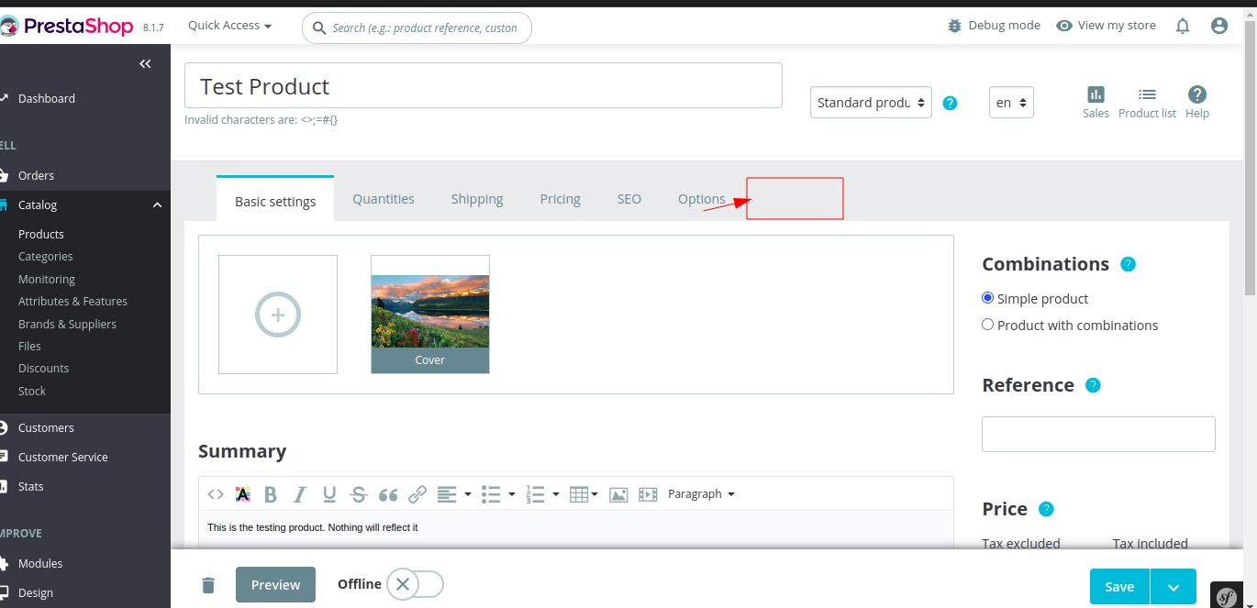The image size is (1257, 608).
Task: Switch to Basic settings tab
Action: [x=275, y=201]
